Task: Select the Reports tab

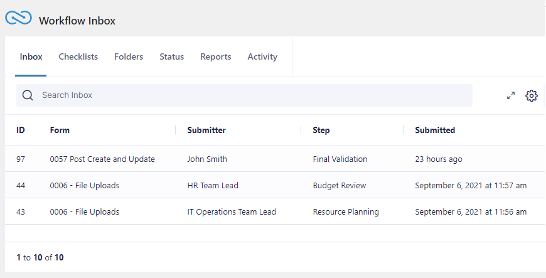Action: click(215, 56)
